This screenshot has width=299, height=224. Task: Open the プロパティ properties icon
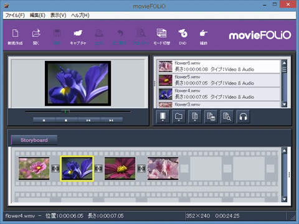coord(141,37)
